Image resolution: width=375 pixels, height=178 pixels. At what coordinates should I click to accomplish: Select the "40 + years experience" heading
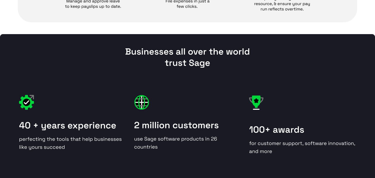68,125
